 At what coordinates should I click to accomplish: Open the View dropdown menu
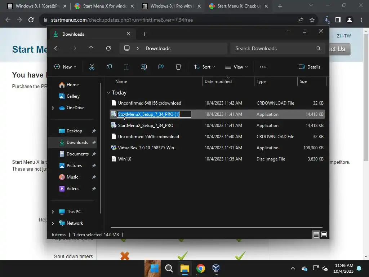236,67
